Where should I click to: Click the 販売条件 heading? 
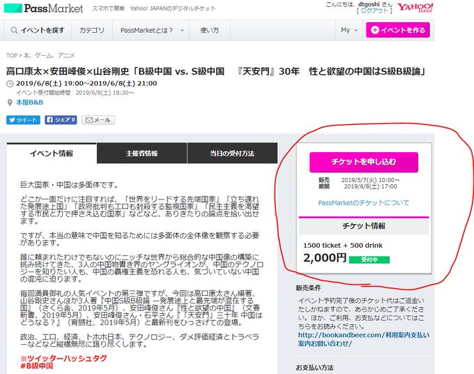tap(308, 287)
